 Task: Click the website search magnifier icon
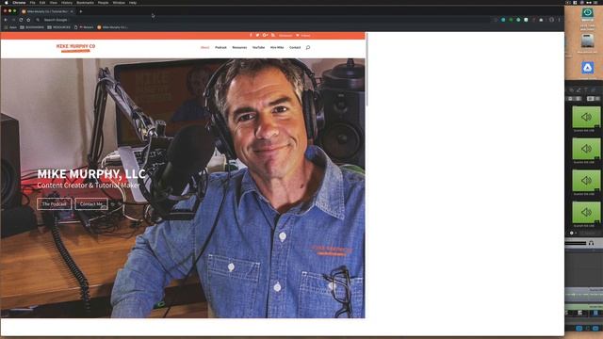pos(308,47)
